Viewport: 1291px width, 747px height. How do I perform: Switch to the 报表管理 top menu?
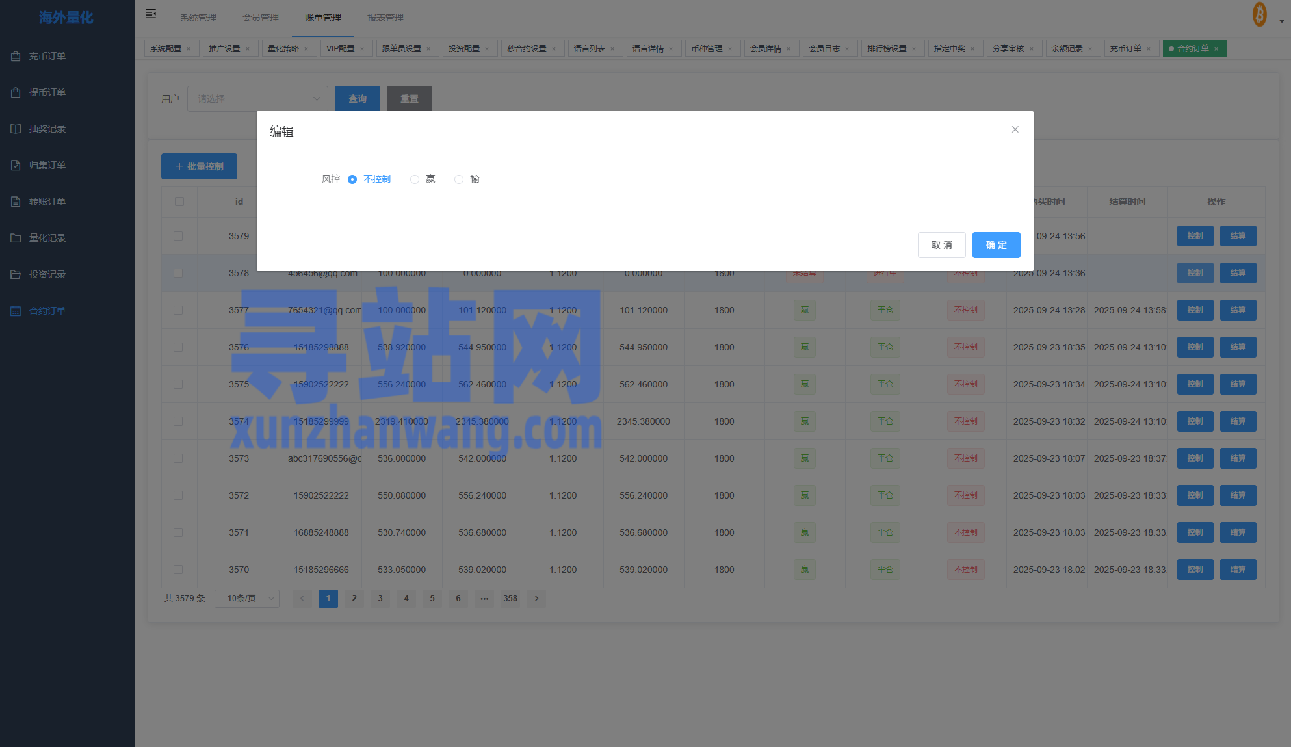tap(385, 18)
